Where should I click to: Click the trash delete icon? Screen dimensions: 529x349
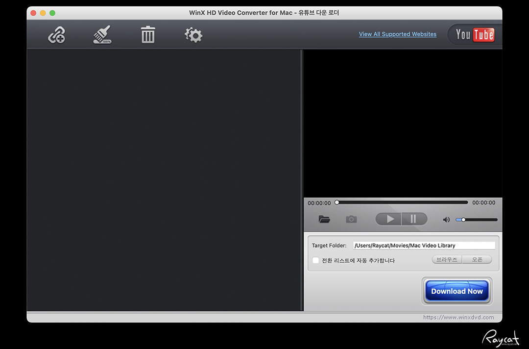coord(148,35)
